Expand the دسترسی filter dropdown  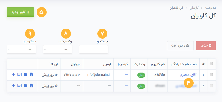(x=21, y=49)
